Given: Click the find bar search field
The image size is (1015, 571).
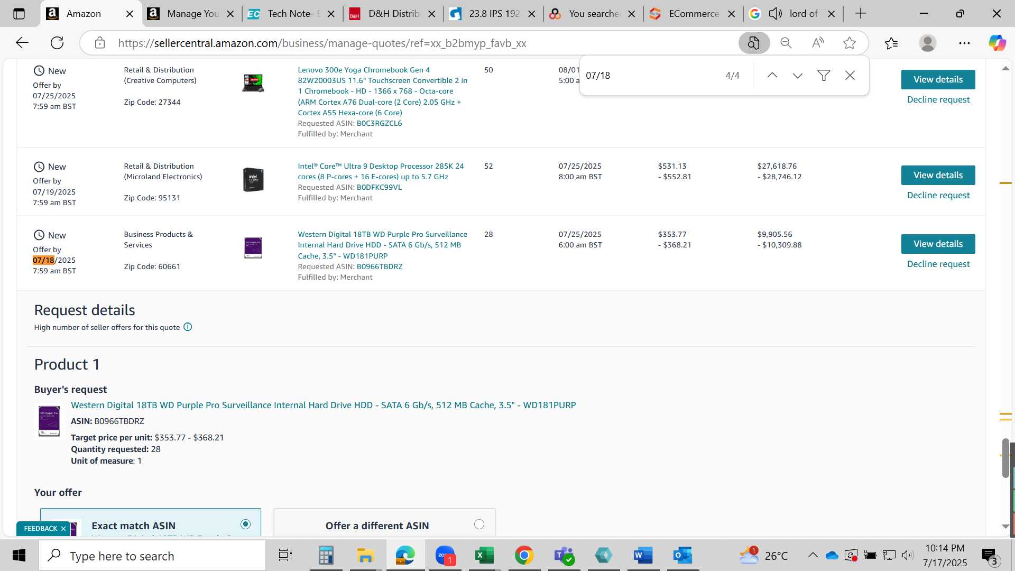Looking at the screenshot, I should click(x=650, y=76).
